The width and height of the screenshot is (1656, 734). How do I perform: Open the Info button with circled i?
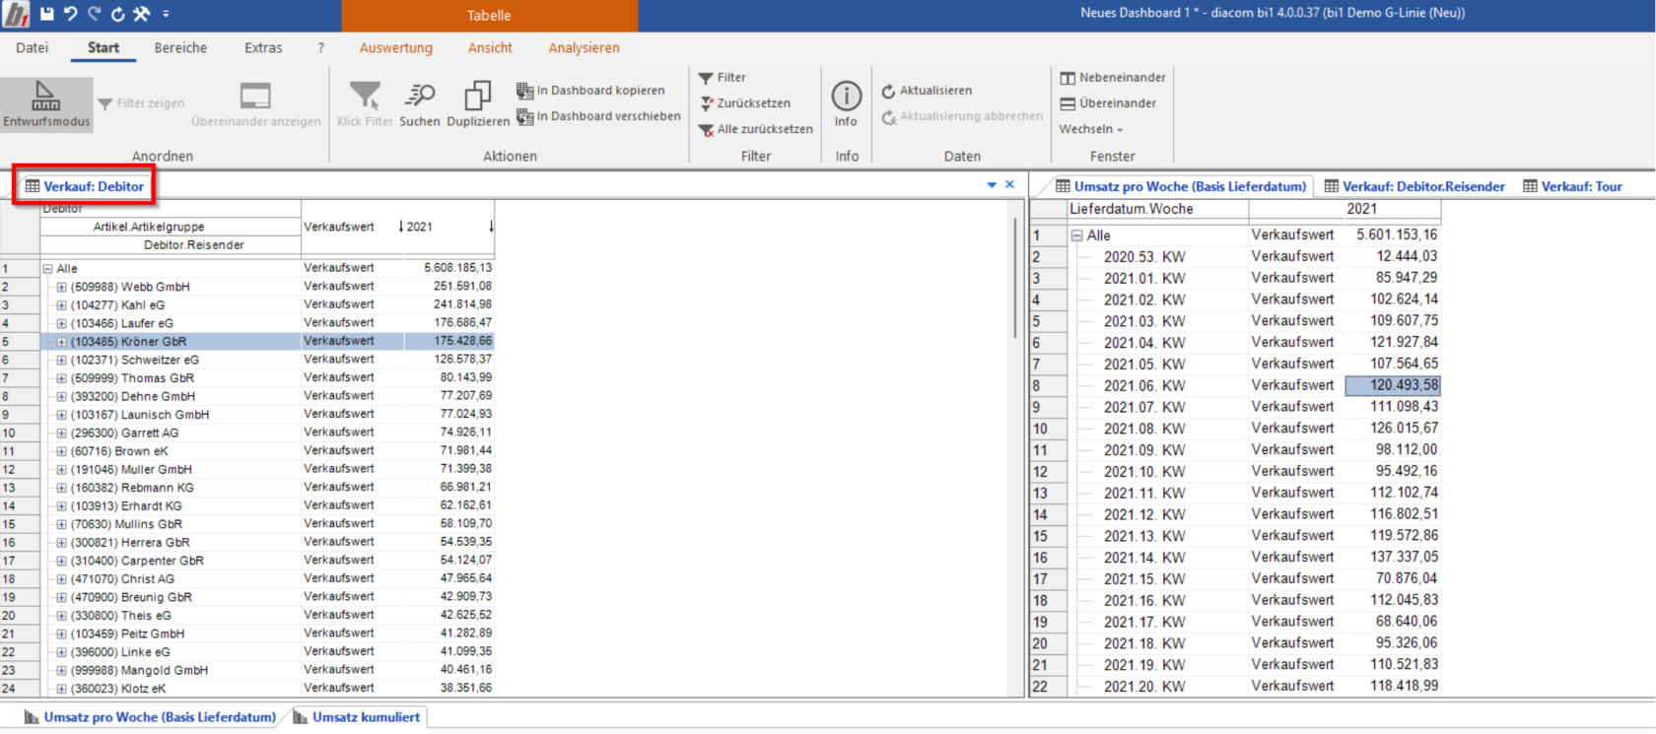click(x=846, y=104)
